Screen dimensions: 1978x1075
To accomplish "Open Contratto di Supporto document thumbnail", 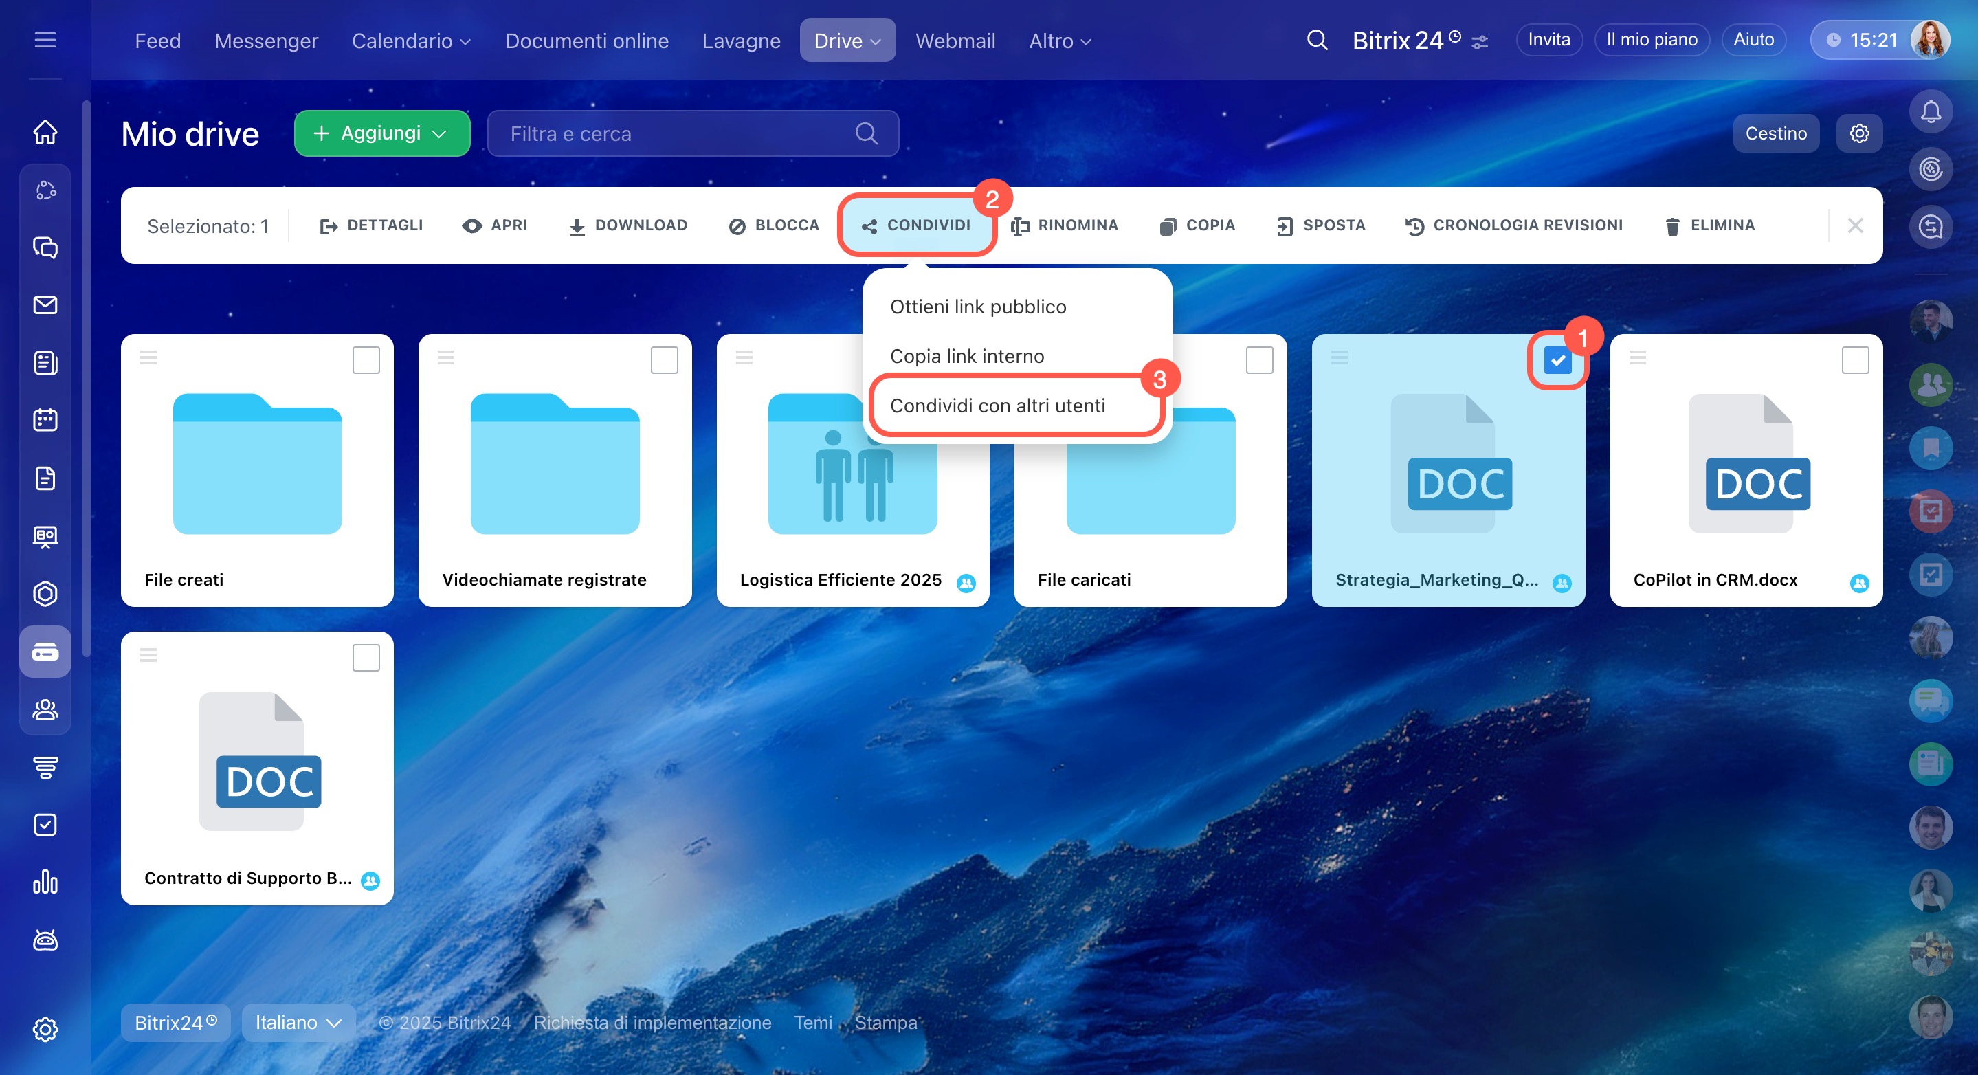I will click(x=258, y=760).
